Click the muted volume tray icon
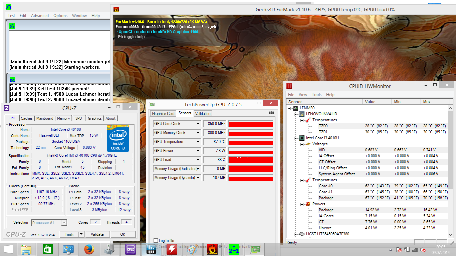 pos(423,250)
